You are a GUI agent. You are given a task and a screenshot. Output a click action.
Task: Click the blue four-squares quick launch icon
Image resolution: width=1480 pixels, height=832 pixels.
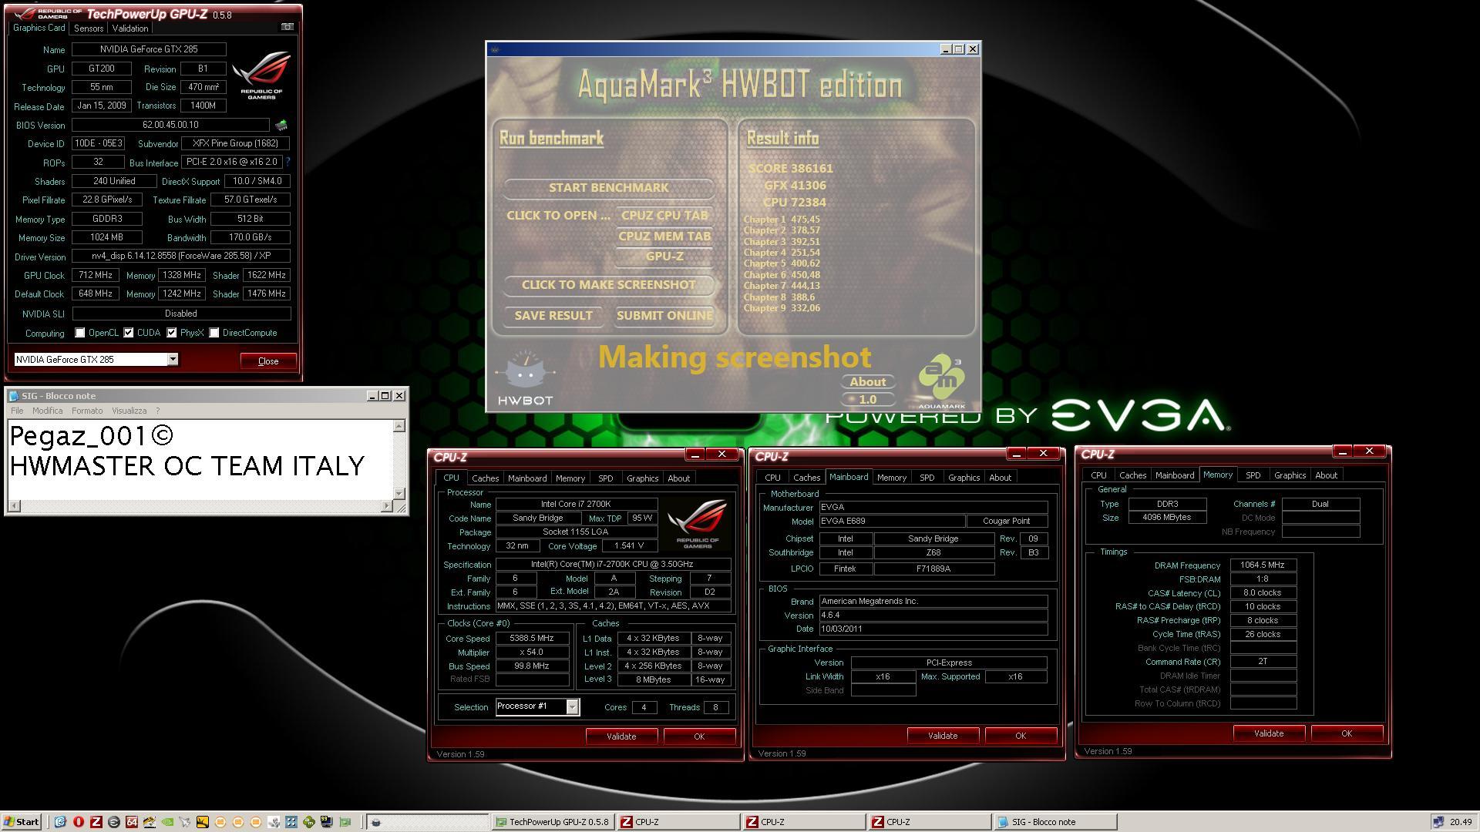pyautogui.click(x=291, y=822)
